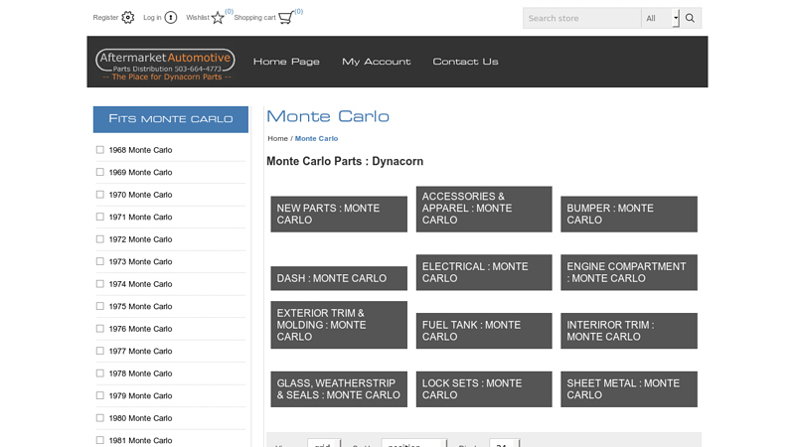Screen dimensions: 795x447
Task: Open New Parts : Monte Carlo category
Action: coord(339,214)
